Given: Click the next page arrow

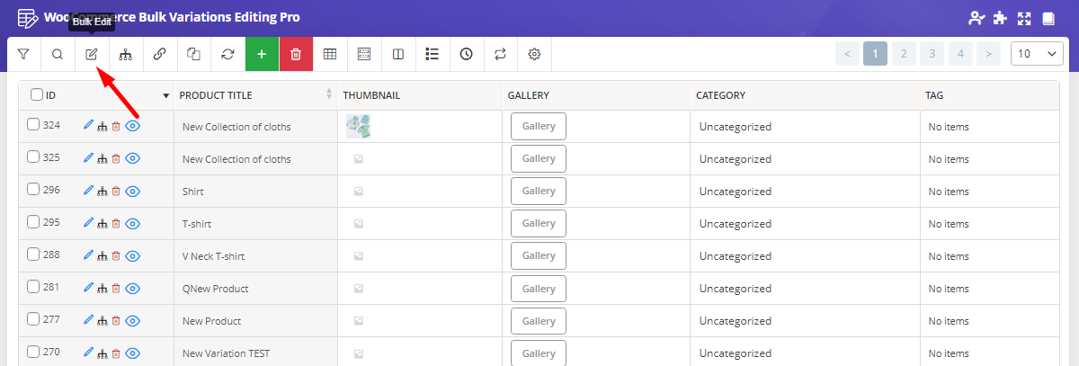Looking at the screenshot, I should pos(988,54).
